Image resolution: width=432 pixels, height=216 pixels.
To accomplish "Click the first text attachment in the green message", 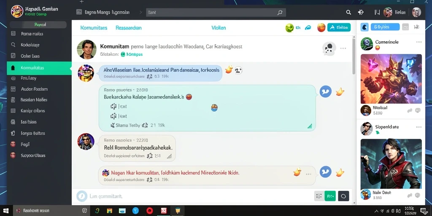I will (x=119, y=106).
